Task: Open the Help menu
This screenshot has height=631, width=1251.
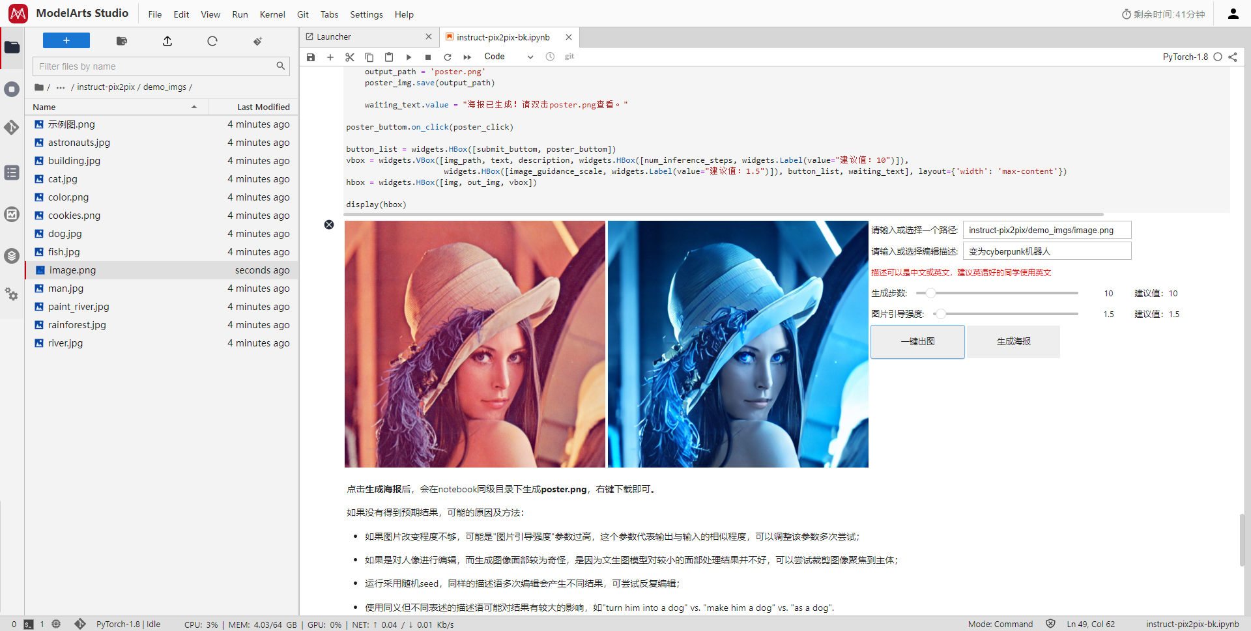Action: (x=404, y=14)
